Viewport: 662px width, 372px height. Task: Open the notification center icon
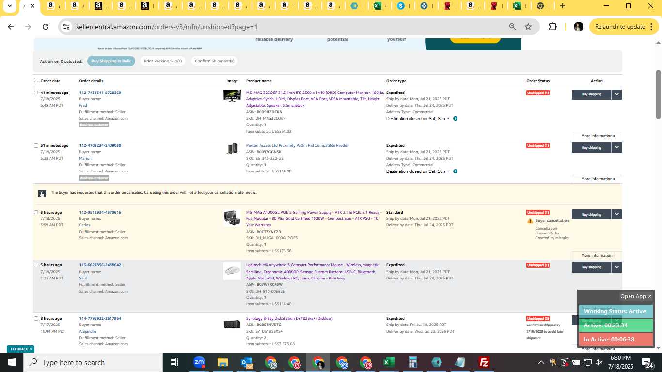pyautogui.click(x=647, y=362)
